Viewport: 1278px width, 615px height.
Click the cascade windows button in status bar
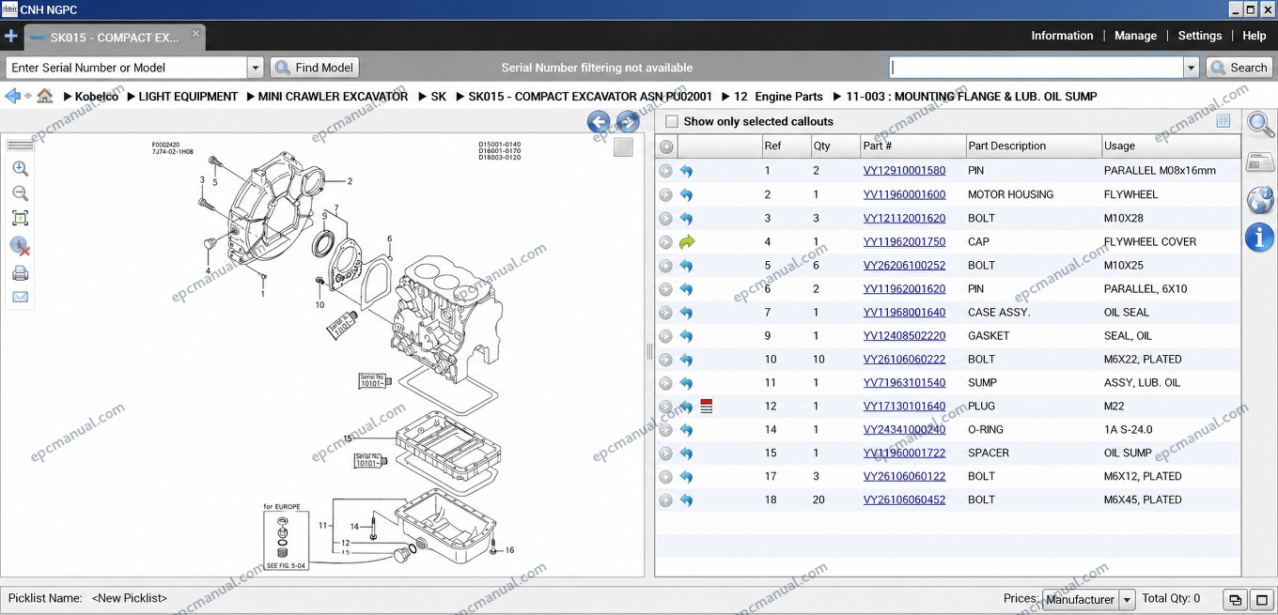1236,599
